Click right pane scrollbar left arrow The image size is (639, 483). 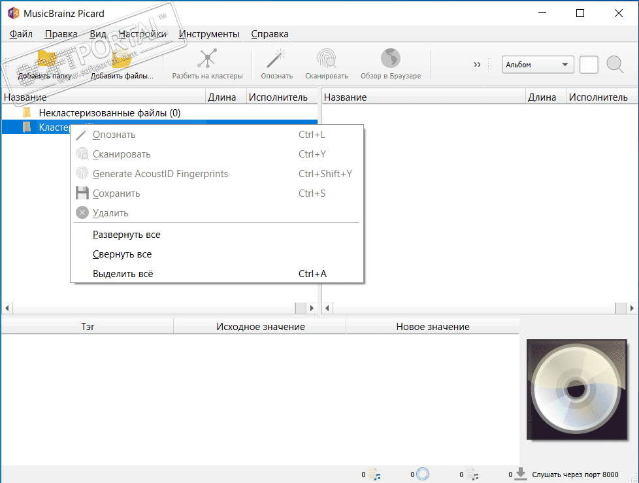(327, 308)
